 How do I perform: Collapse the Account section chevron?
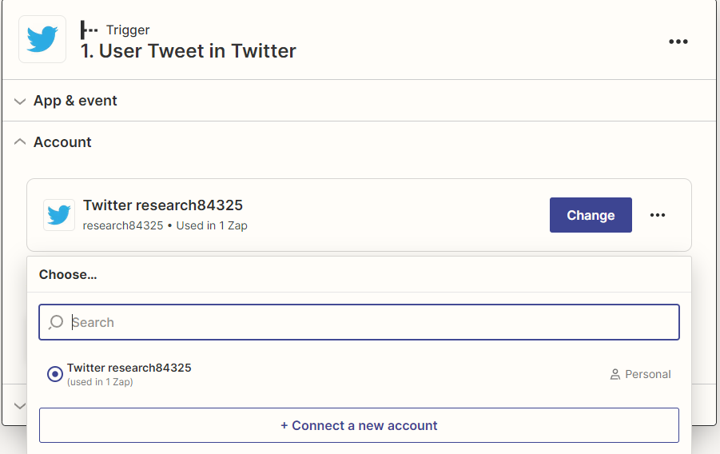click(x=20, y=142)
